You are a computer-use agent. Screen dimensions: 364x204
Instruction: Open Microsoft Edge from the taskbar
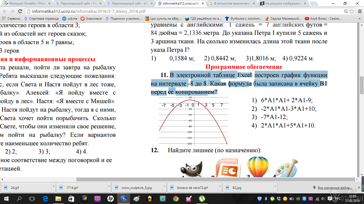coord(45,199)
